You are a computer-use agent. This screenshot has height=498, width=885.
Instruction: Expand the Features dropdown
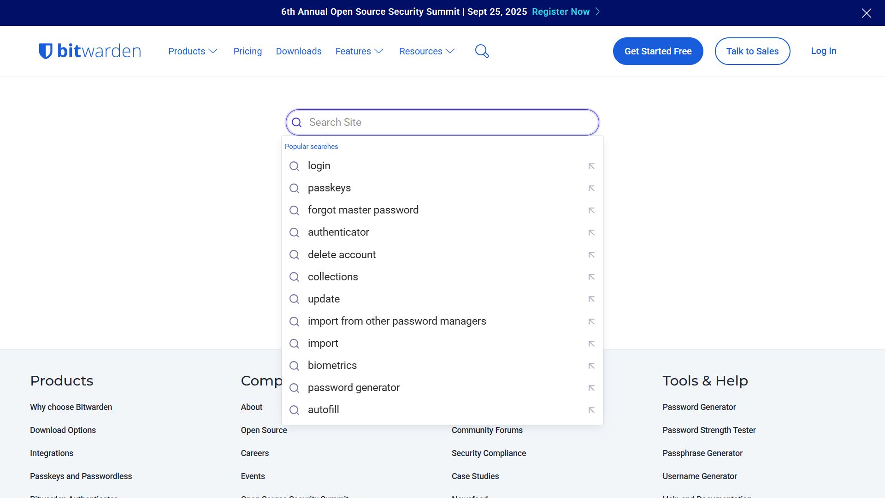pos(359,51)
